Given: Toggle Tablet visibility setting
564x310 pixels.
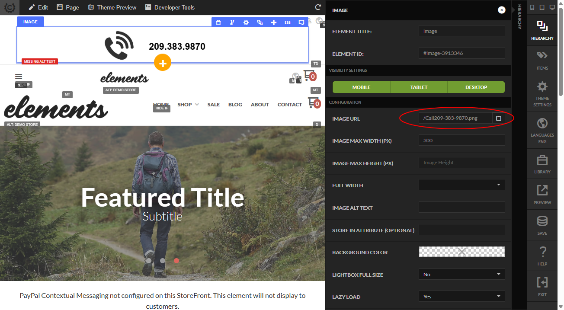Looking at the screenshot, I should (419, 87).
